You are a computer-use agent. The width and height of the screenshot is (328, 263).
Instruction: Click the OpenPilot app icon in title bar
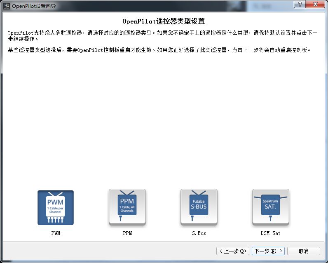[7, 6]
